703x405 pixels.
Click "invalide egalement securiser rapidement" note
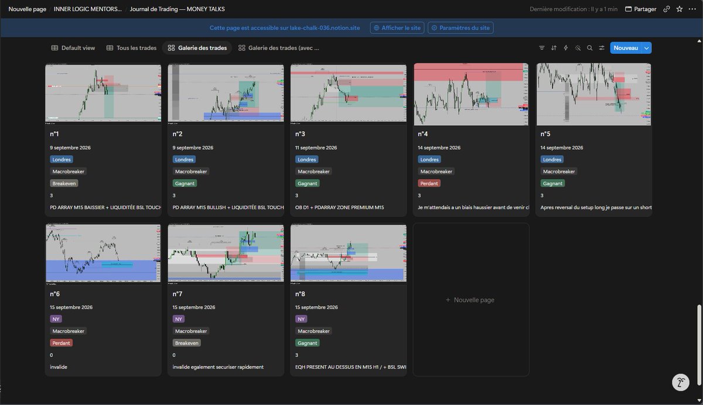point(218,367)
